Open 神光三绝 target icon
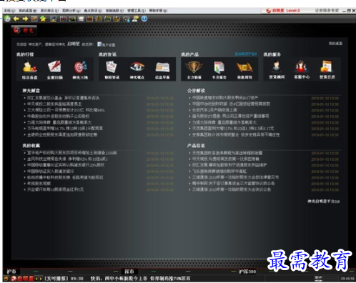356x283 pixels. [80, 70]
